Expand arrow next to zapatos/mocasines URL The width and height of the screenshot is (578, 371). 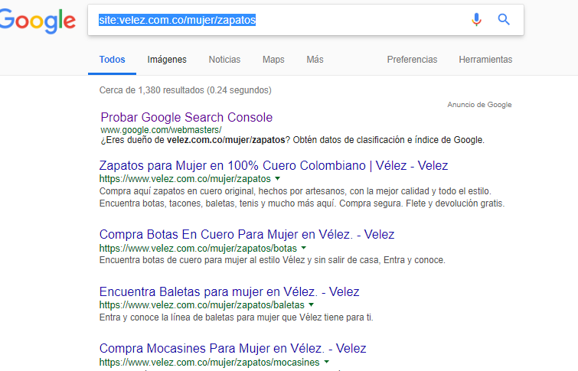[327, 362]
